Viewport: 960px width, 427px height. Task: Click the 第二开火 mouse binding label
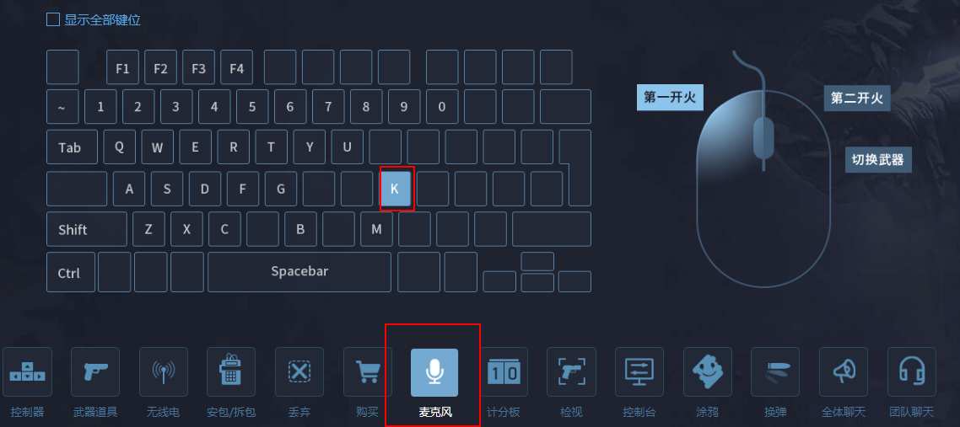pyautogui.click(x=856, y=98)
